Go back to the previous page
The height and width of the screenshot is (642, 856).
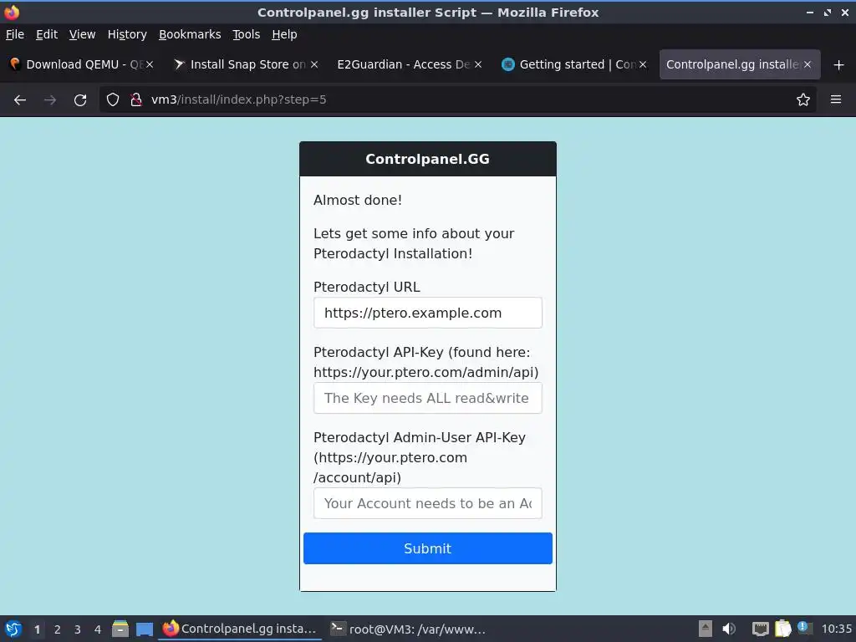[x=20, y=100]
